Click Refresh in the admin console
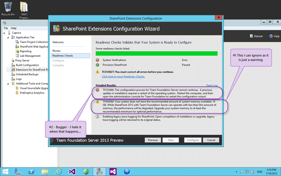Image resolution: width=281 pixels, height=176 pixels. pos(256,36)
